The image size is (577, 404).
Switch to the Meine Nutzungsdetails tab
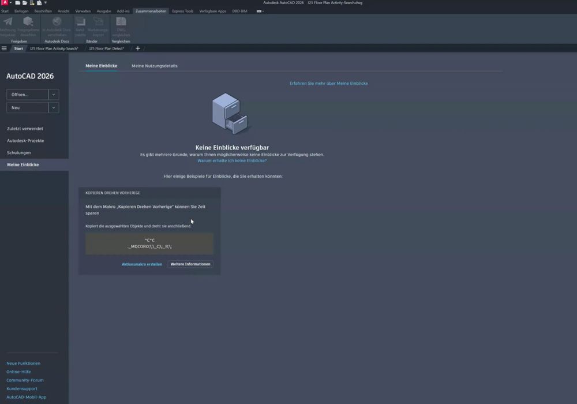click(155, 66)
